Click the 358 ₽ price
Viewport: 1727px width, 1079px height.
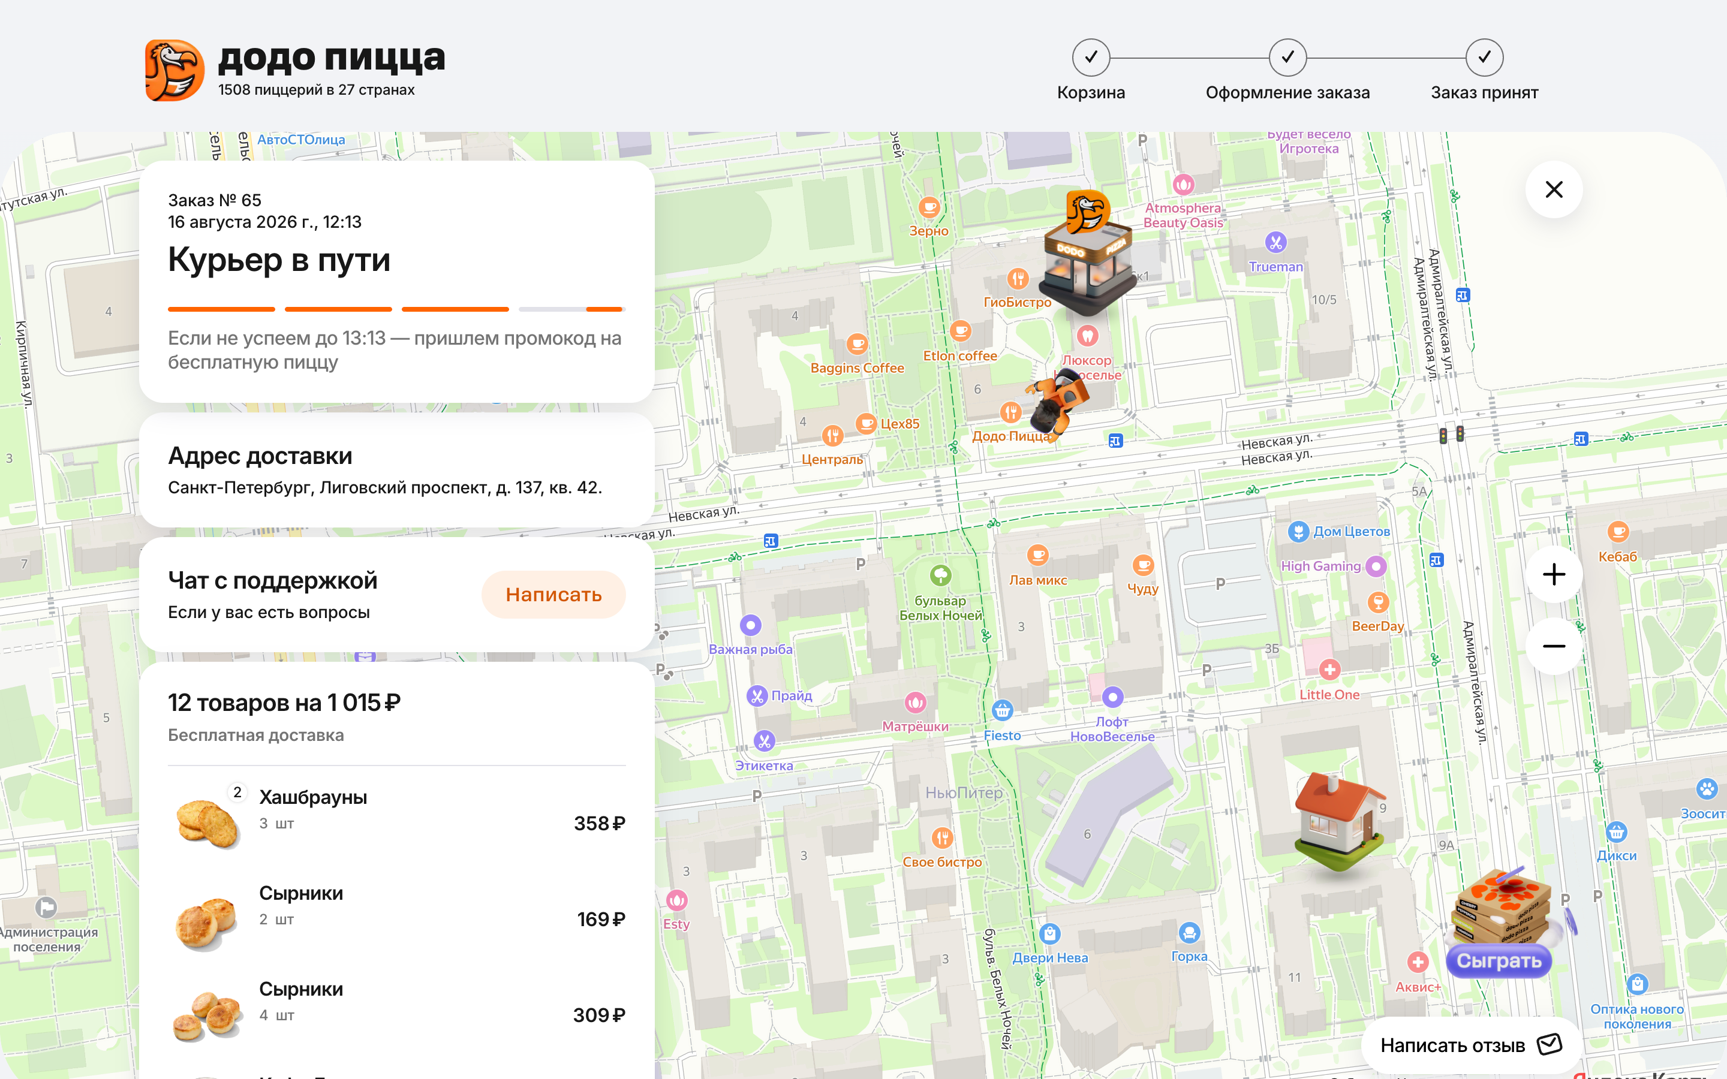pyautogui.click(x=600, y=823)
